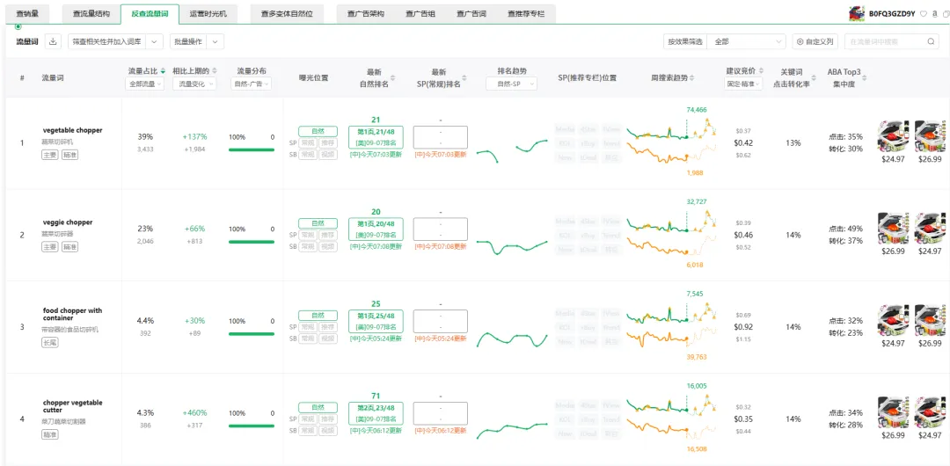Sort by 流量占比 column arrows
Screen dimensions: 950x466
coord(163,71)
